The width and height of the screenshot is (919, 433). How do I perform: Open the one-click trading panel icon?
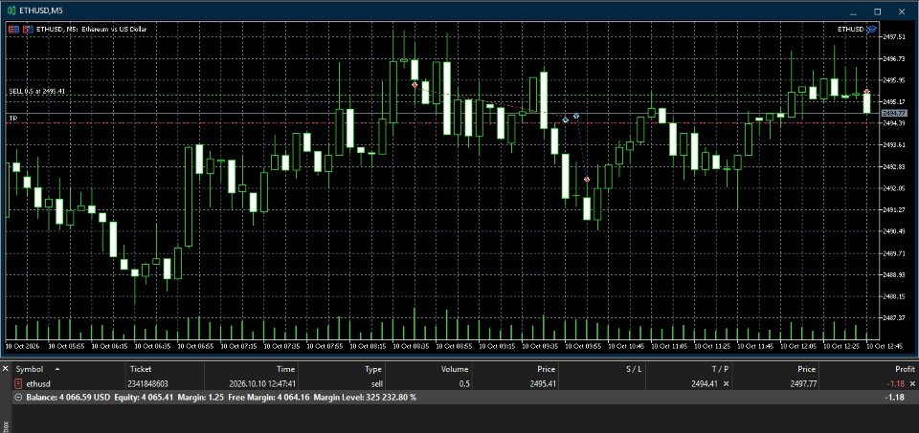[x=12, y=29]
